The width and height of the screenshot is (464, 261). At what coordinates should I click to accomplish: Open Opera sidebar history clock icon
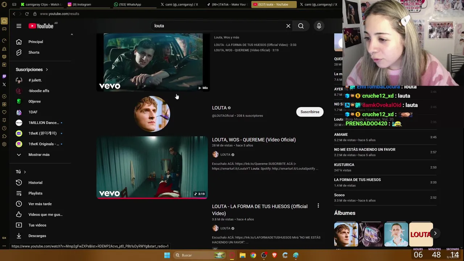point(4,128)
